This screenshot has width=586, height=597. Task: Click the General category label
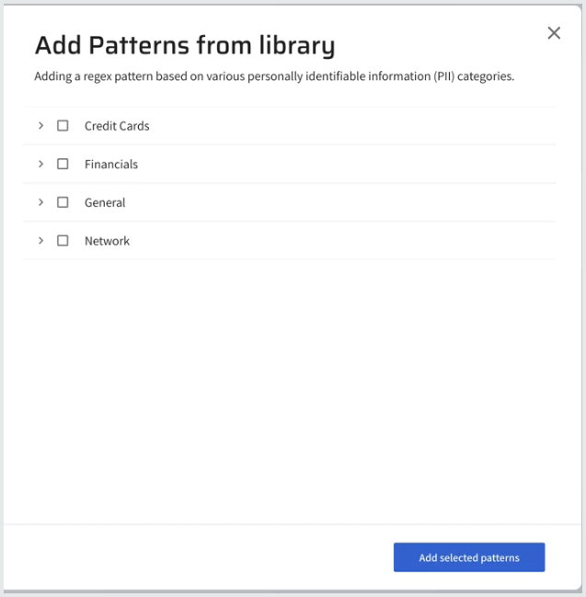(105, 202)
